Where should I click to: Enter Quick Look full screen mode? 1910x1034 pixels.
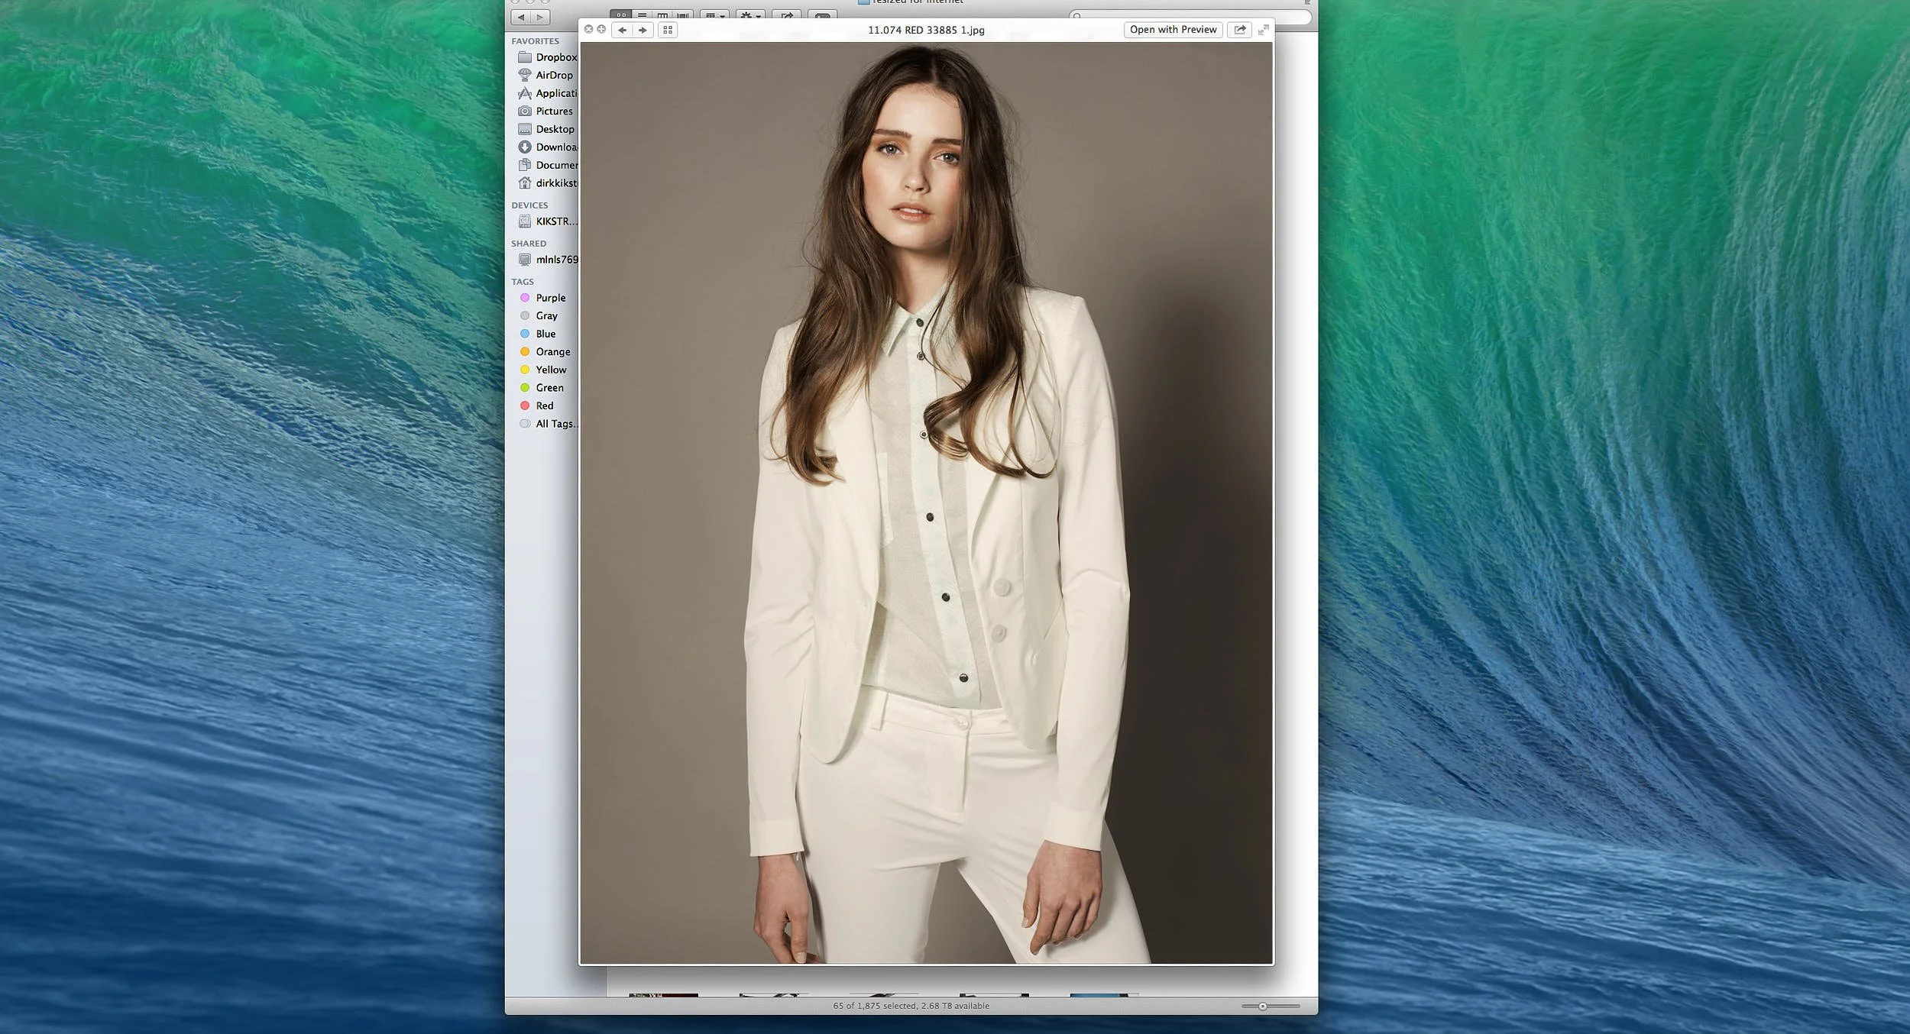coord(1263,30)
